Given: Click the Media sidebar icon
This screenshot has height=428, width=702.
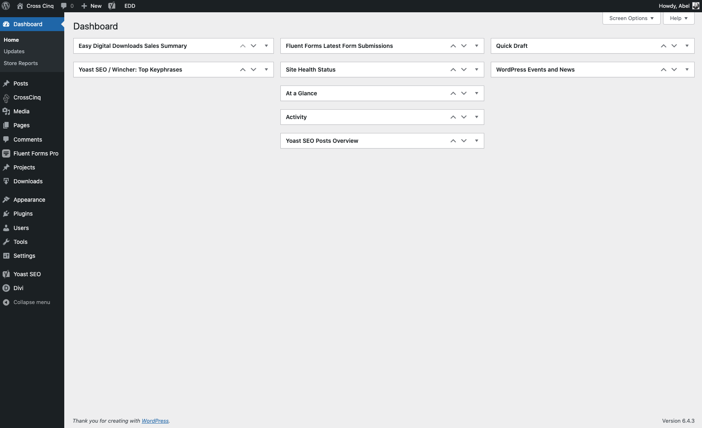Looking at the screenshot, I should click(6, 111).
